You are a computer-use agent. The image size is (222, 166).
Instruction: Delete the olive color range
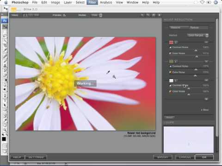206,61
